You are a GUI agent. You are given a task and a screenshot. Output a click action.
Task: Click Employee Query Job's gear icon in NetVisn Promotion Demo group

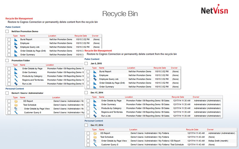tap(16, 47)
